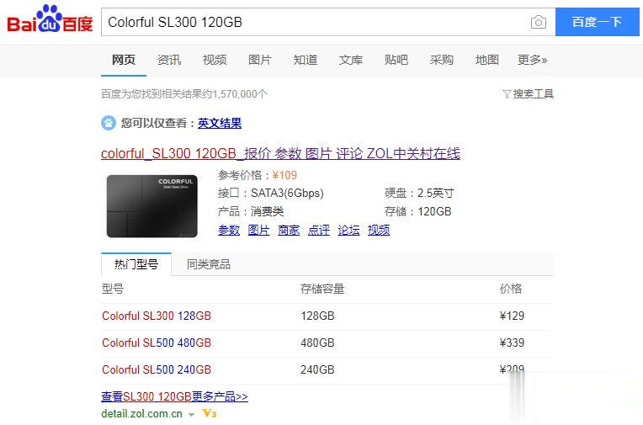643x425 pixels.
Task: Go to the 贴吧 tab
Action: coord(396,60)
